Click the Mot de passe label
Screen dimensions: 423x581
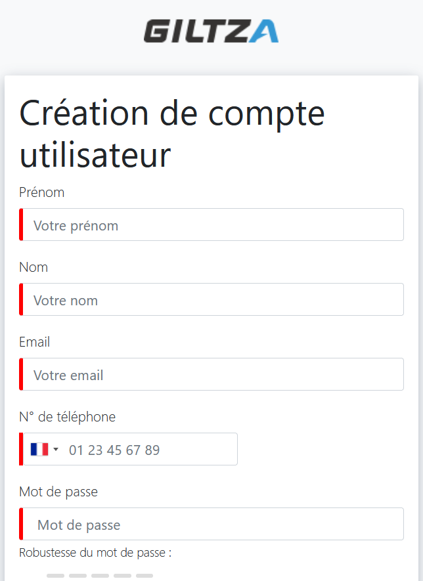[x=58, y=492]
